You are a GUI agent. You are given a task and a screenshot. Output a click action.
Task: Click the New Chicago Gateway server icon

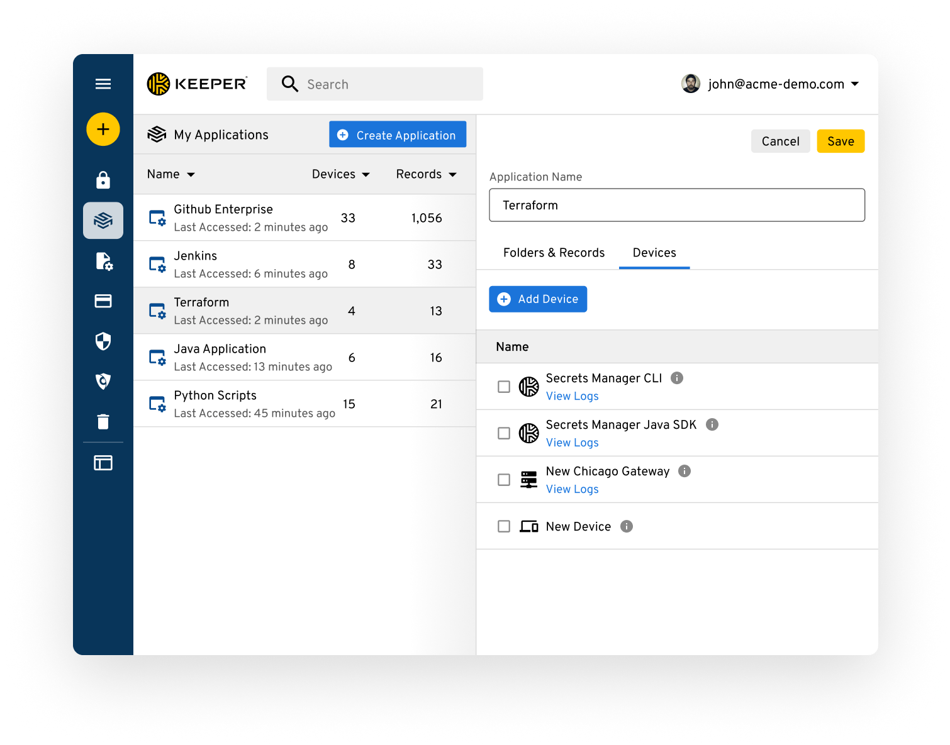point(529,480)
